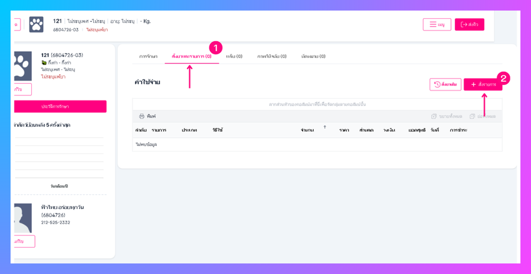Click the edit button below paw photo
The width and height of the screenshot is (531, 274).
pos(22,89)
